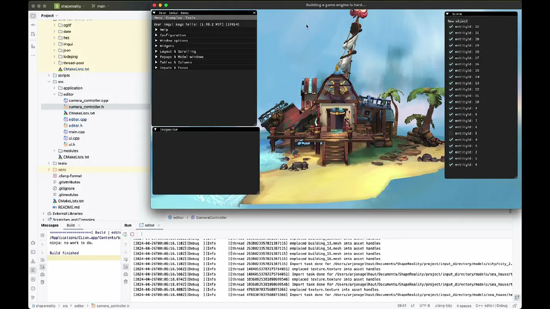Open the Terminal tool window
550x309 pixels.
[x=33, y=252]
